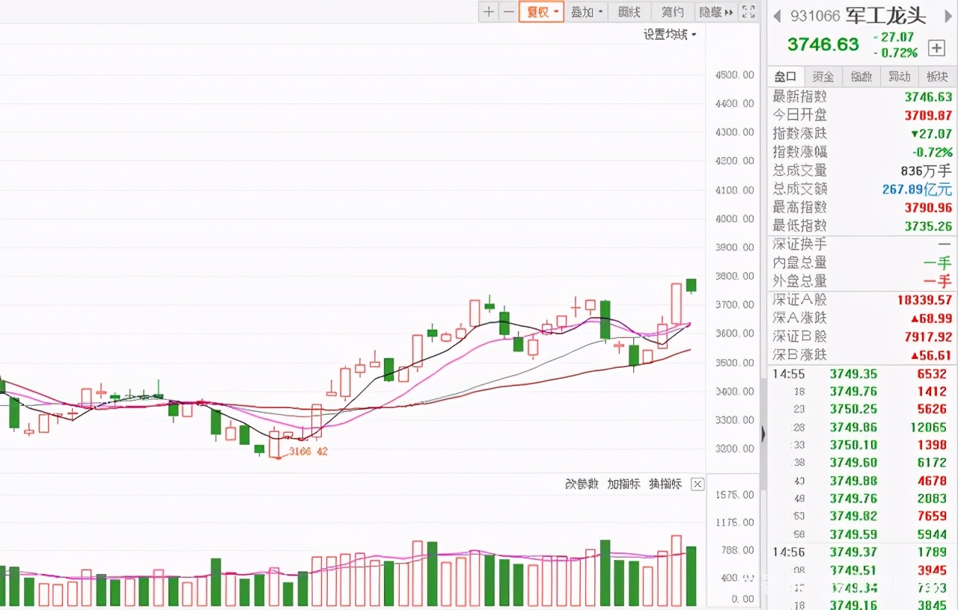Screen dimensions: 958x610
Task: Click 加指标 to add an indicator
Action: coord(623,484)
